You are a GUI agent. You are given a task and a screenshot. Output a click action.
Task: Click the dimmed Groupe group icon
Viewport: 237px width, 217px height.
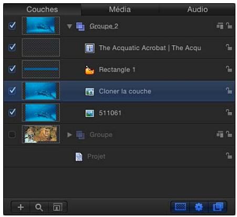80,135
